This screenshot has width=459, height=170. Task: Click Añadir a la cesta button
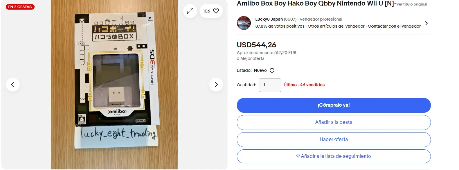point(334,122)
